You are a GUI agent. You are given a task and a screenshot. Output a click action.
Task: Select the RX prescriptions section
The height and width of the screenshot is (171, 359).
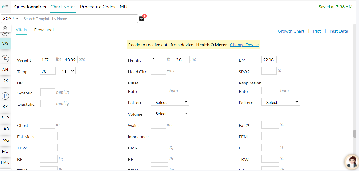(5, 106)
